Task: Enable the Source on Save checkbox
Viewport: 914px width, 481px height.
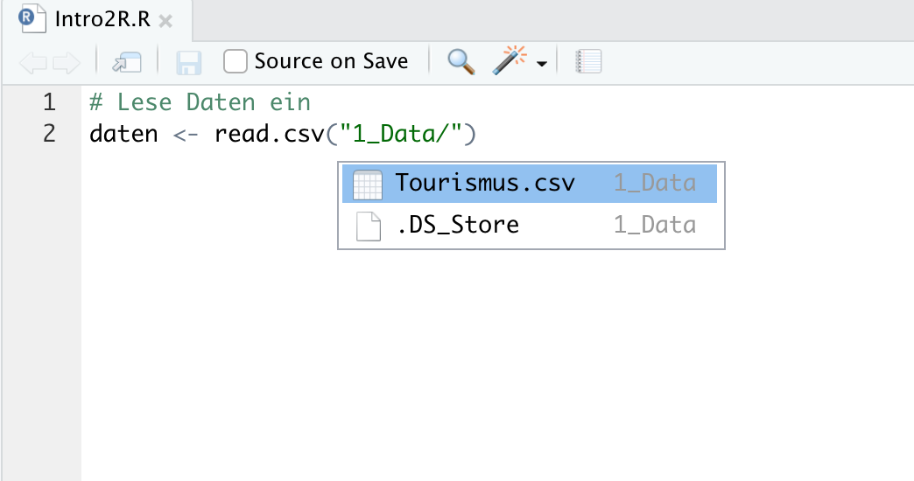Action: pyautogui.click(x=236, y=61)
